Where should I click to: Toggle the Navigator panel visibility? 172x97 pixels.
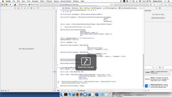click(x=162, y=5)
